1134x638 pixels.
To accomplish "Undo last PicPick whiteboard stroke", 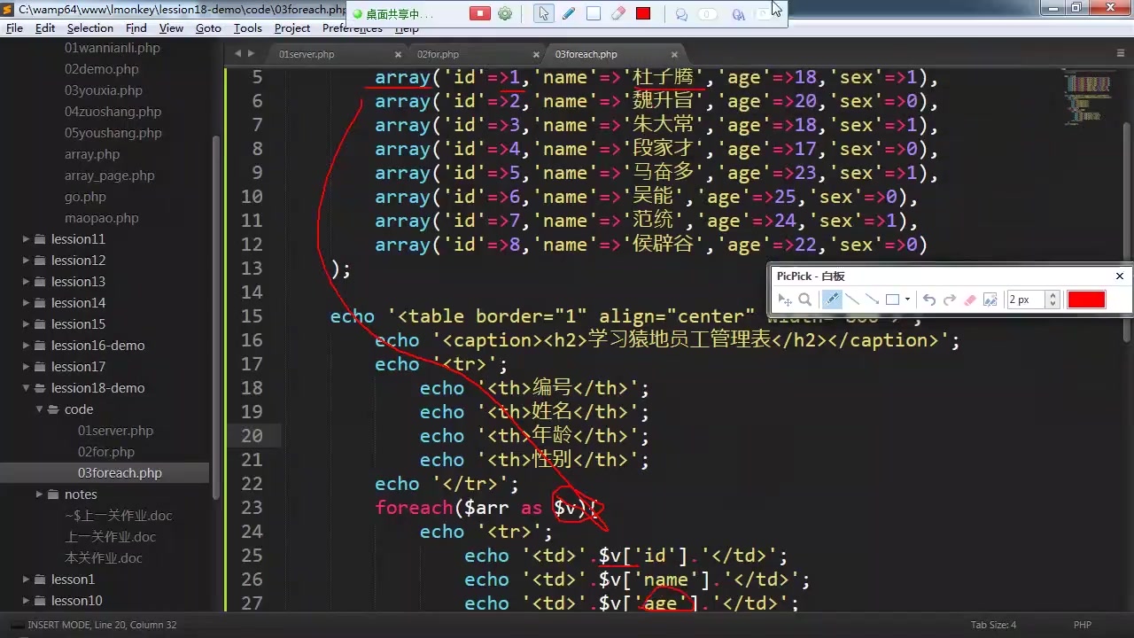I will [929, 300].
